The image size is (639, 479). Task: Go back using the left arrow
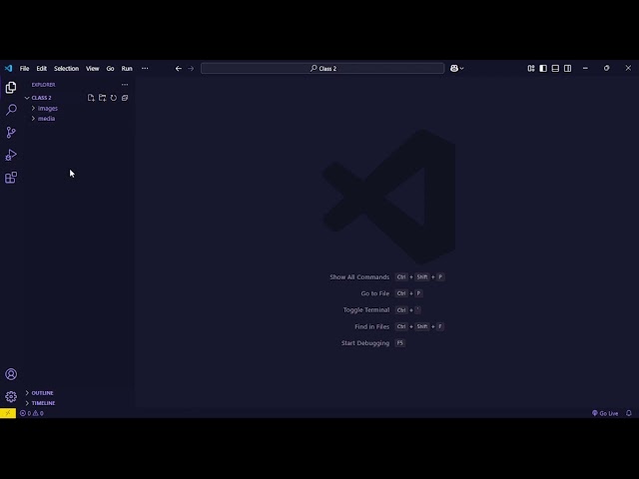(179, 69)
